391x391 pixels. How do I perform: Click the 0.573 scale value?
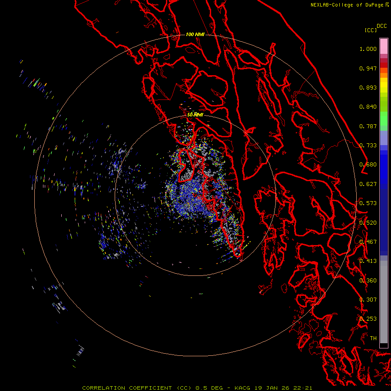pyautogui.click(x=368, y=203)
